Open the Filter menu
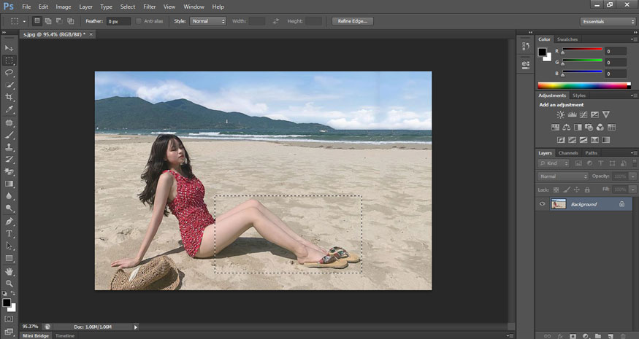This screenshot has height=339, width=639. click(150, 7)
